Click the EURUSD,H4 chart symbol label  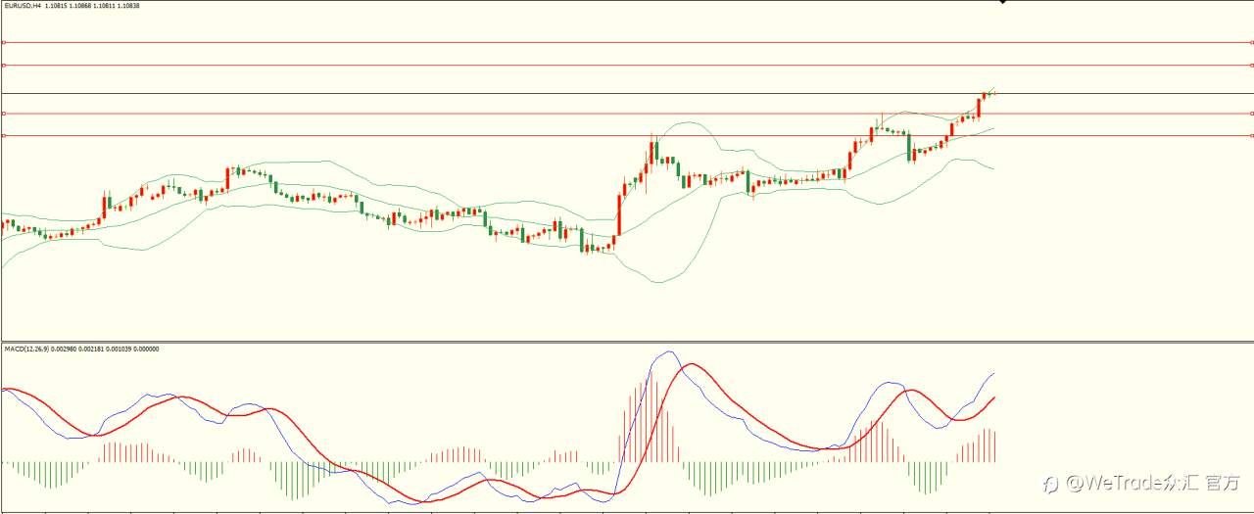[x=24, y=6]
